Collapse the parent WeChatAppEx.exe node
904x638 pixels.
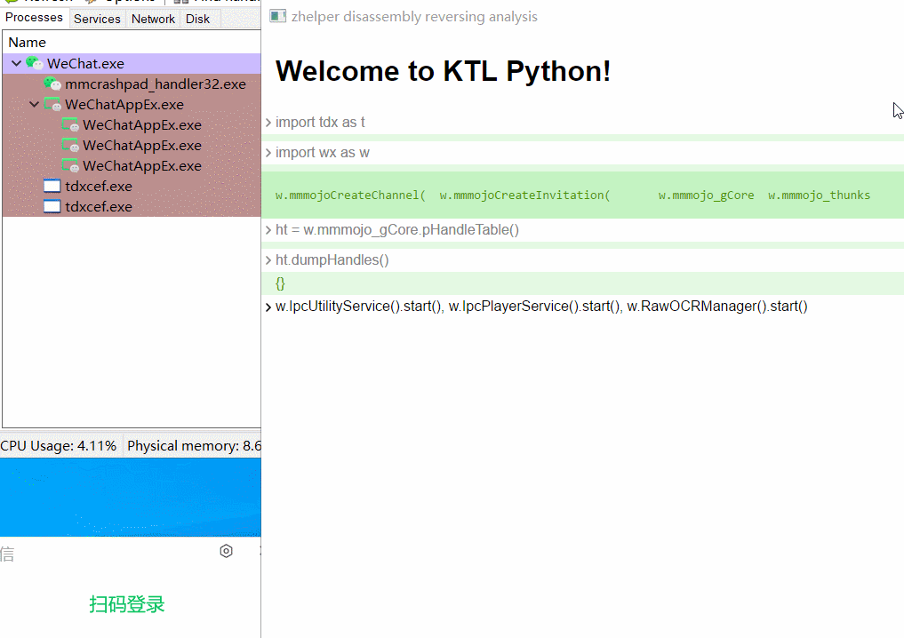click(x=35, y=104)
